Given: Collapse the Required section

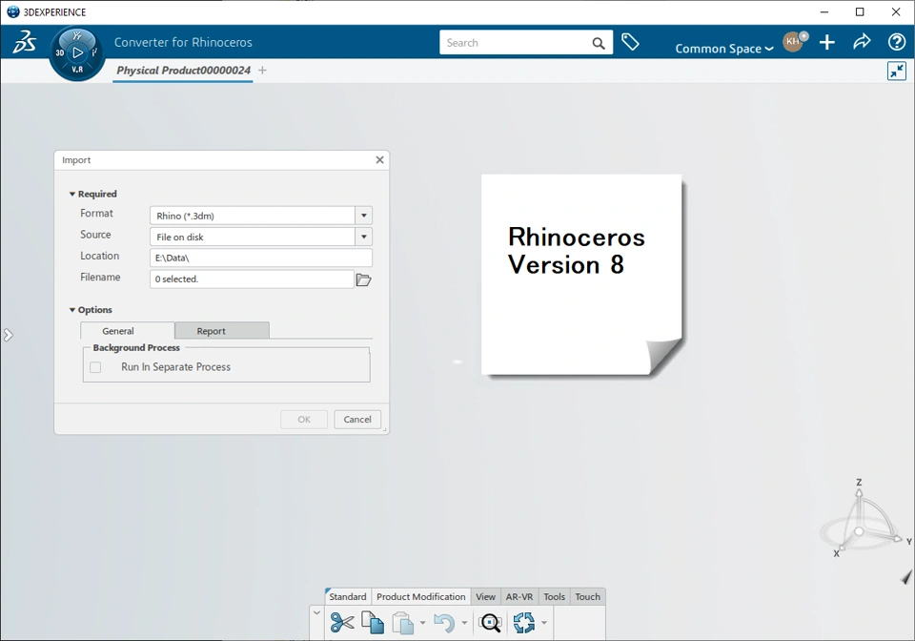Looking at the screenshot, I should (72, 194).
